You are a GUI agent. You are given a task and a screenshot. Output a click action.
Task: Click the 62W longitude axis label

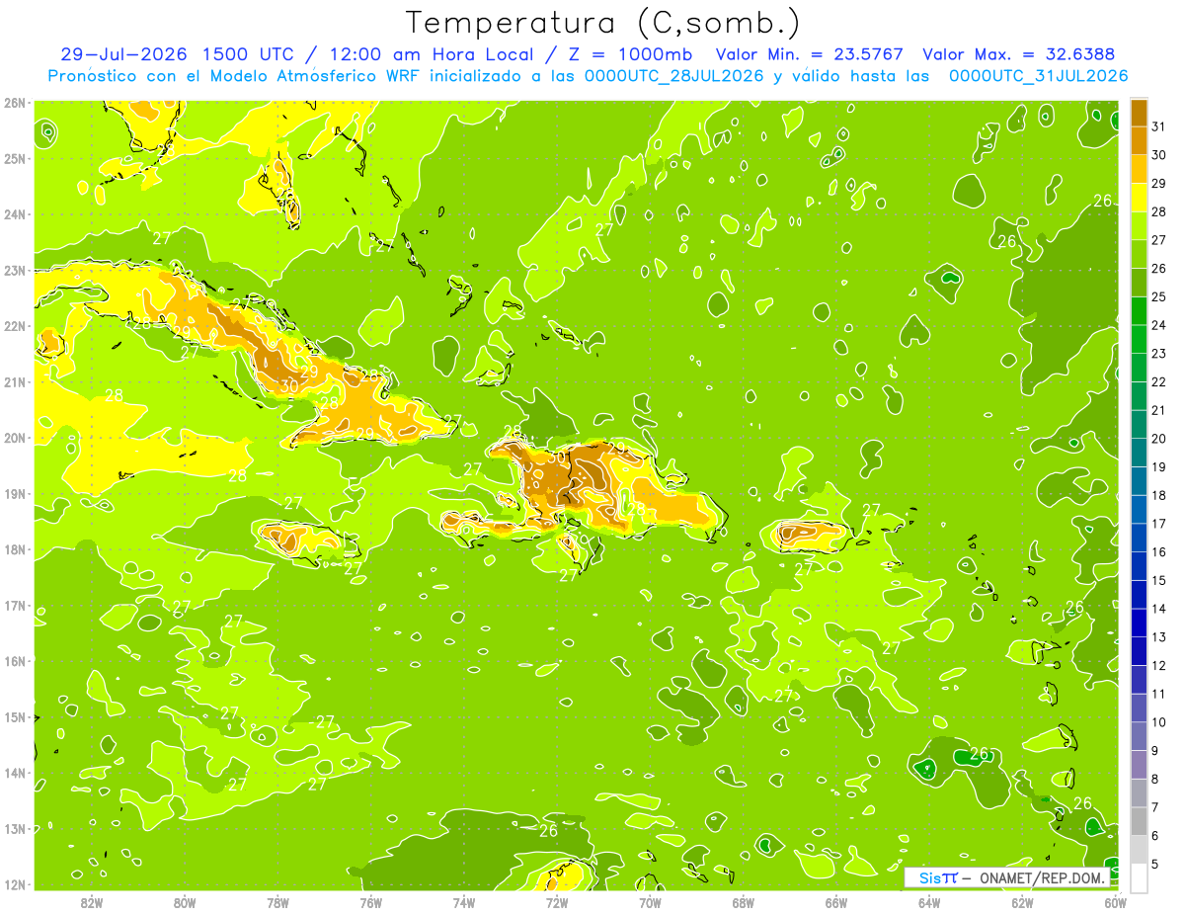1022,901
